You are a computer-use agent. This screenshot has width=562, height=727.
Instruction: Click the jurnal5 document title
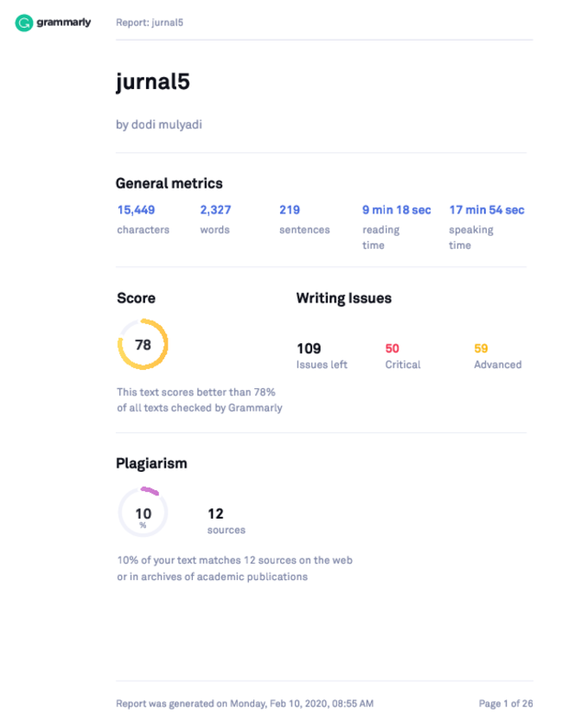[152, 82]
